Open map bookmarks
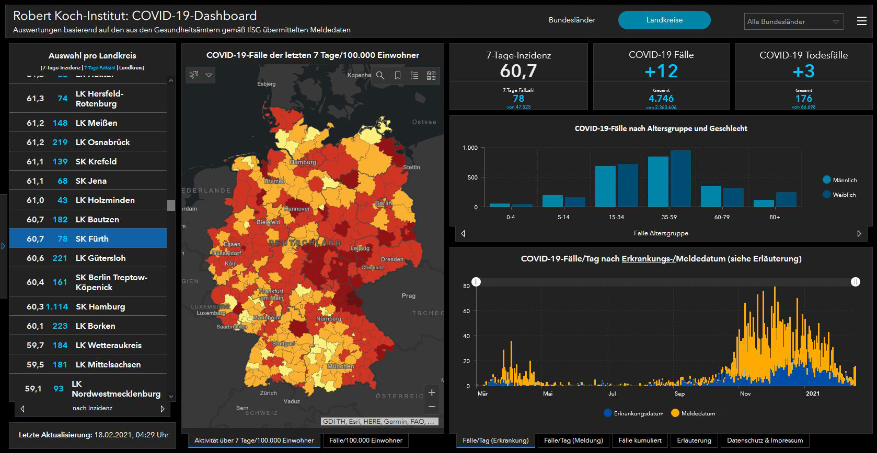This screenshot has height=453, width=877. tap(398, 76)
